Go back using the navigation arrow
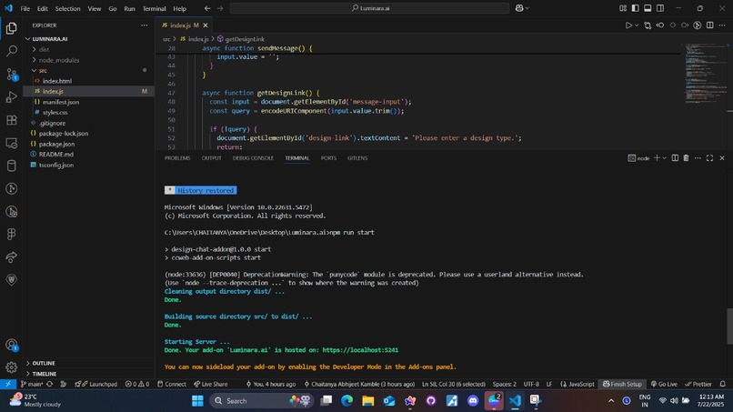 pos(207,8)
